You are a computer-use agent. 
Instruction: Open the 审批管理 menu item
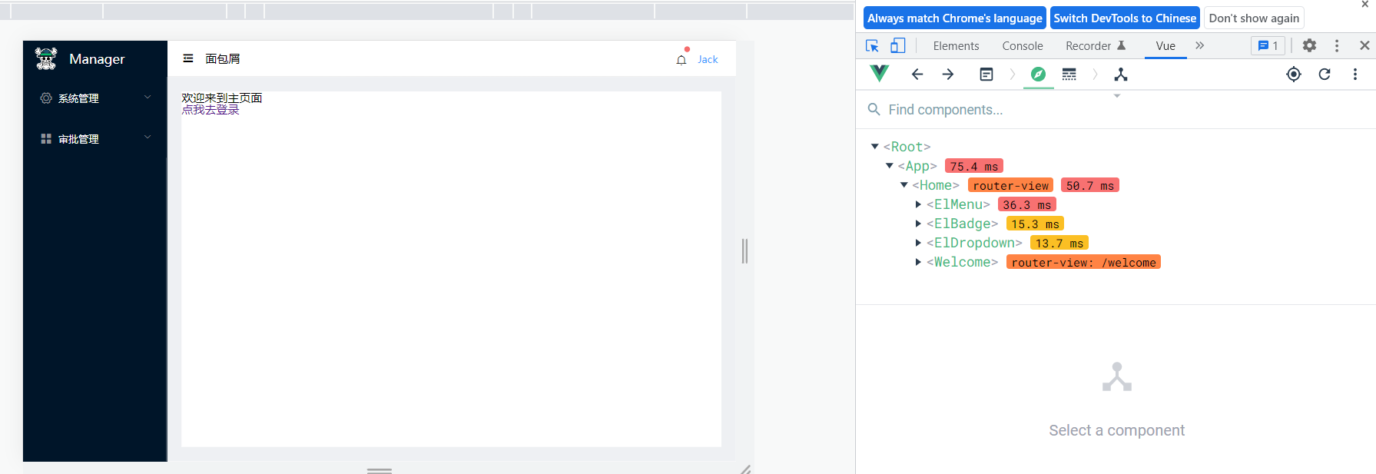(x=95, y=139)
